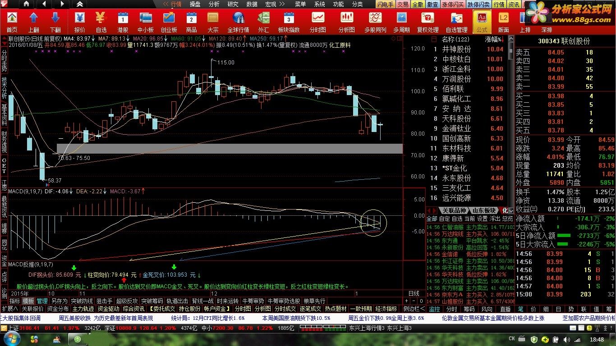
Task: Open the 首页 home toolbar icon
Action: 12,22
